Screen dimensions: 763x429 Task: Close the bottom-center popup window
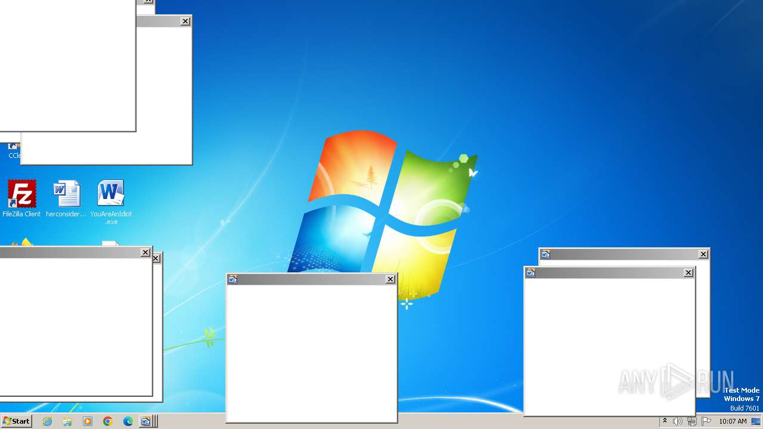[x=390, y=279]
